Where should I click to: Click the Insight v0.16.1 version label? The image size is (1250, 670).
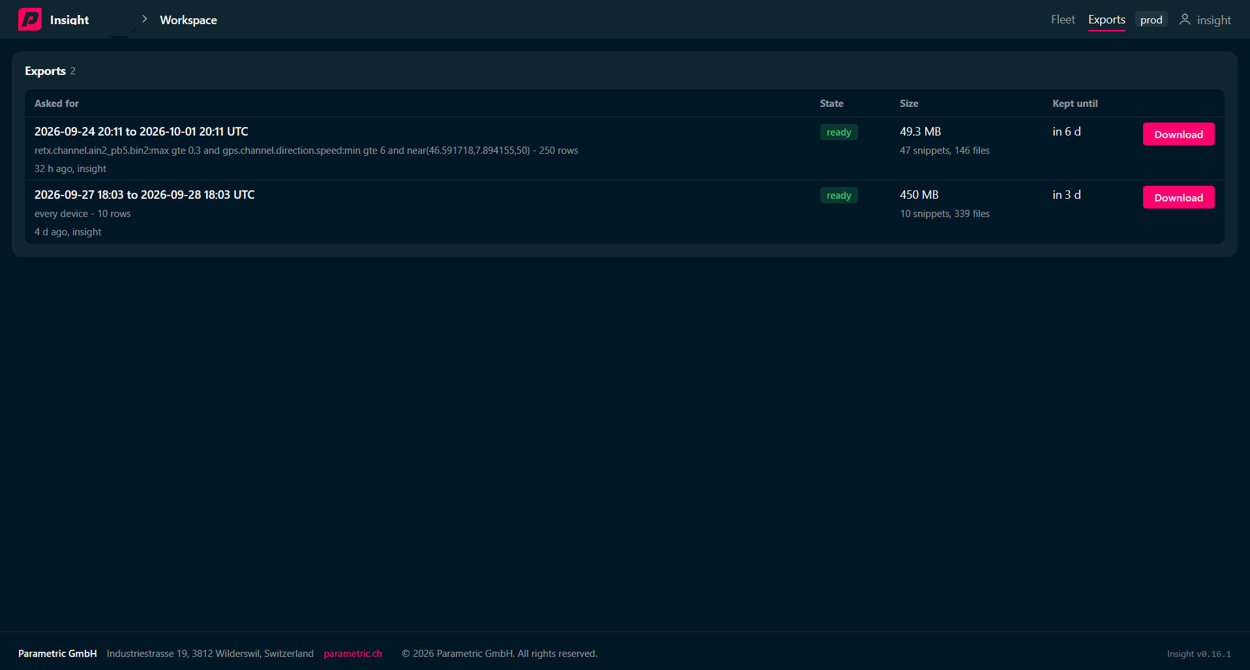pyautogui.click(x=1199, y=654)
